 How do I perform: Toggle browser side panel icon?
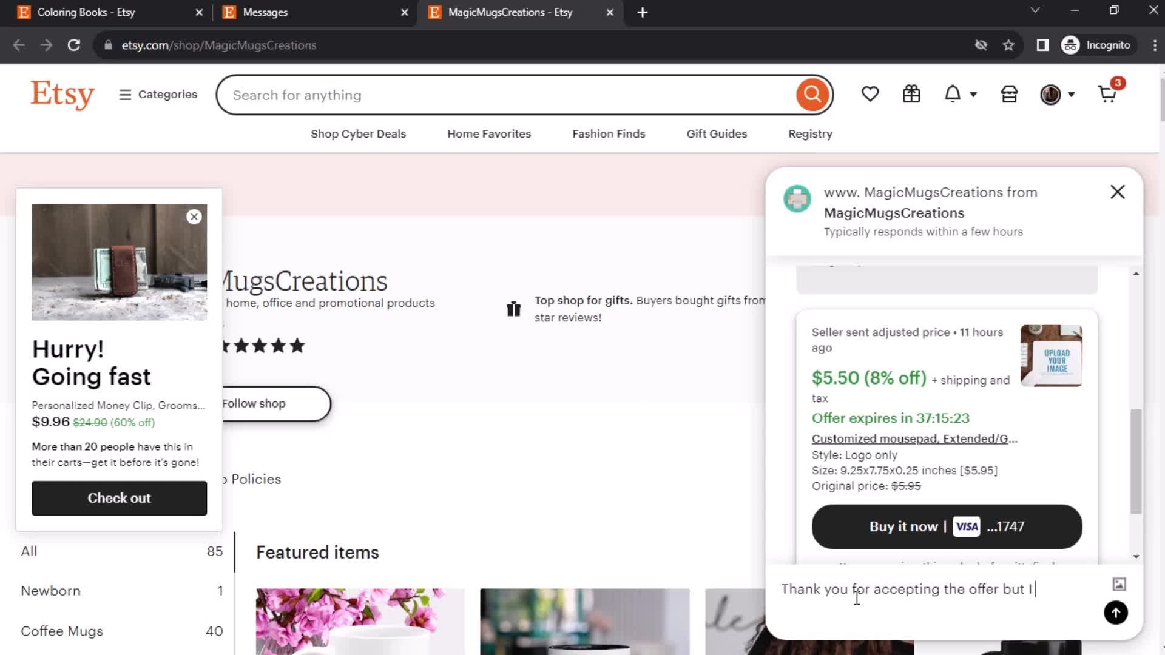(1042, 45)
